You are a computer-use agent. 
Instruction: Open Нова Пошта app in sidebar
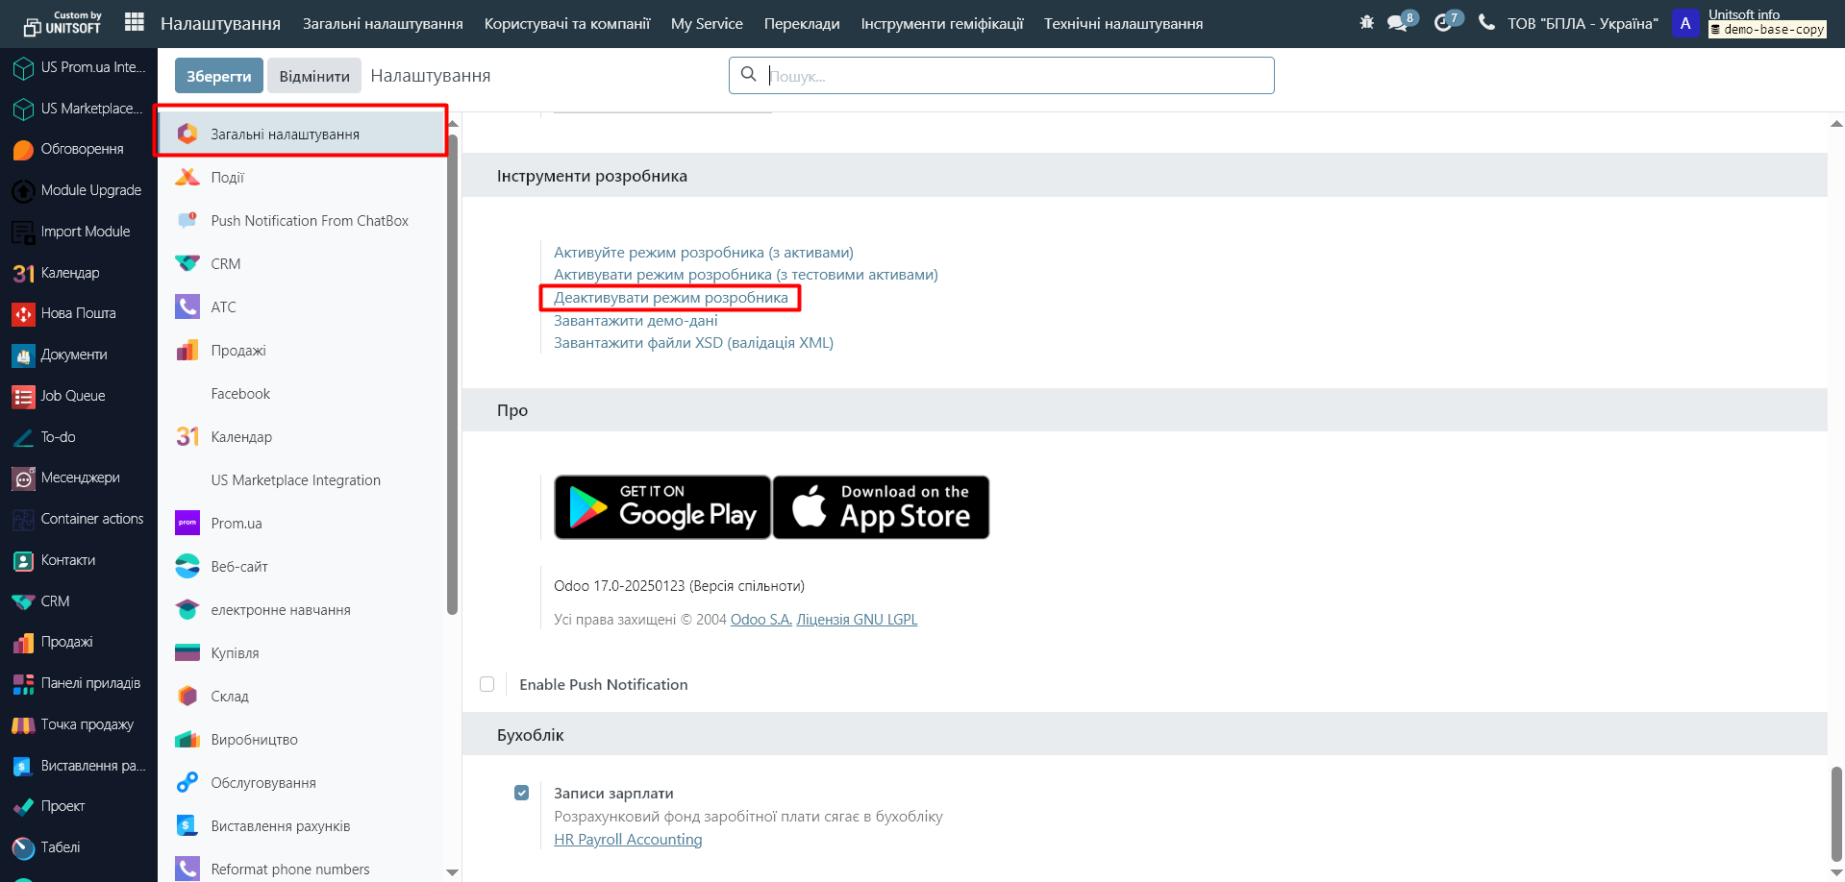click(78, 313)
